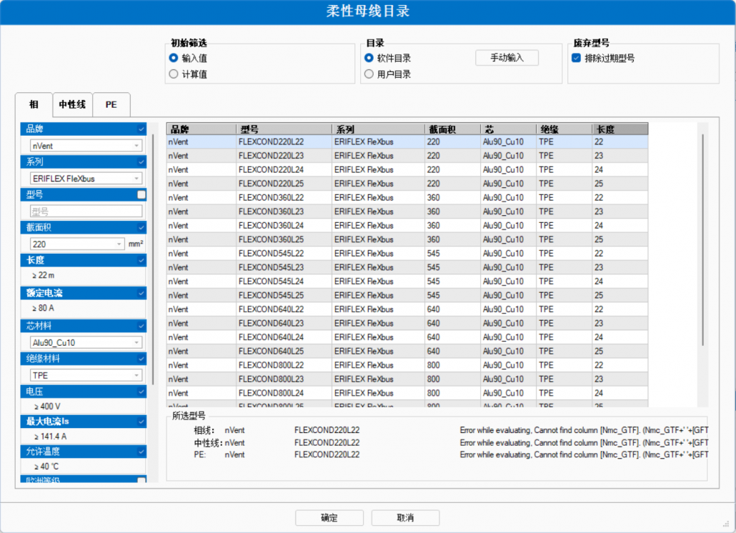Select the FLEXCOND360L22 table row
Image resolution: width=736 pixels, height=533 pixels.
286,198
